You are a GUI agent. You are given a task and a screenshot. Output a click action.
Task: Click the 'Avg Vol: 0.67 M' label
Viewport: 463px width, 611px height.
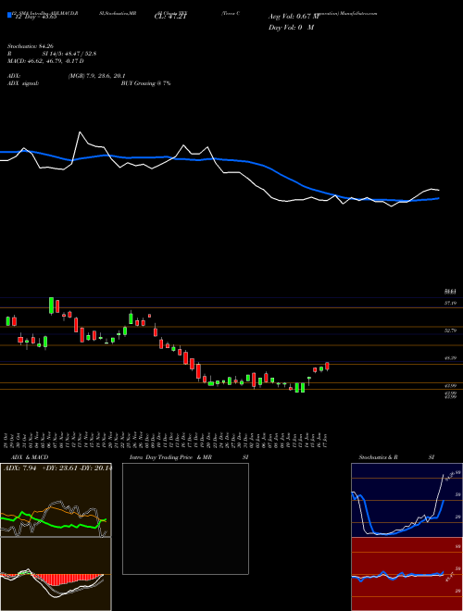294,17
